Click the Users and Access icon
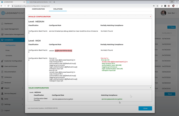The width and height of the screenshot is (179, 116). point(2,66)
